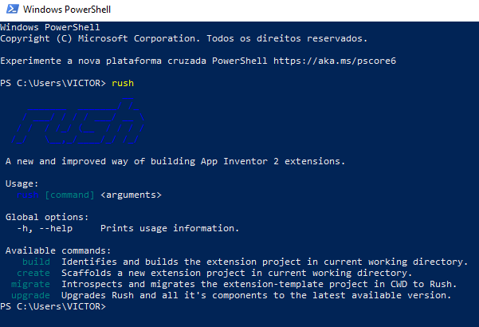
Task: Click the blue 'rush' word in usage line
Action: [27, 195]
